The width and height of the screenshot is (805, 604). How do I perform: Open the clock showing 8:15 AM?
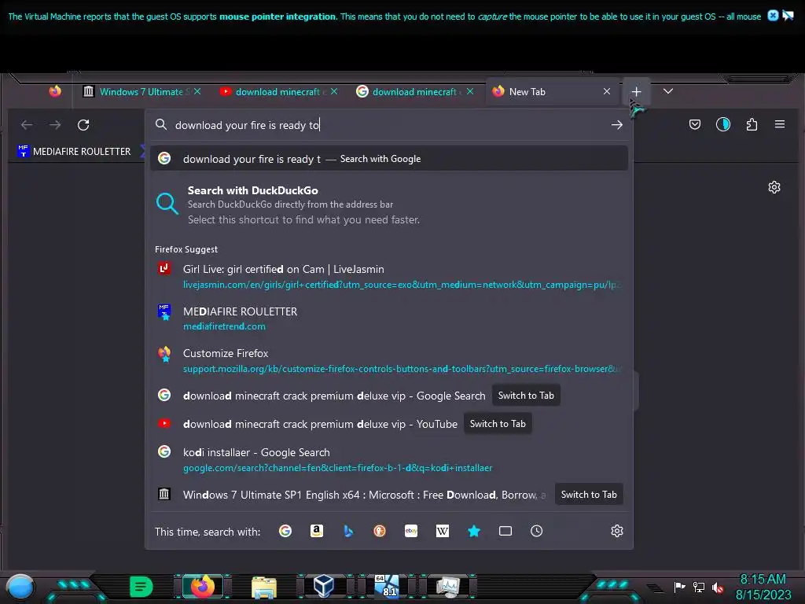tap(763, 587)
